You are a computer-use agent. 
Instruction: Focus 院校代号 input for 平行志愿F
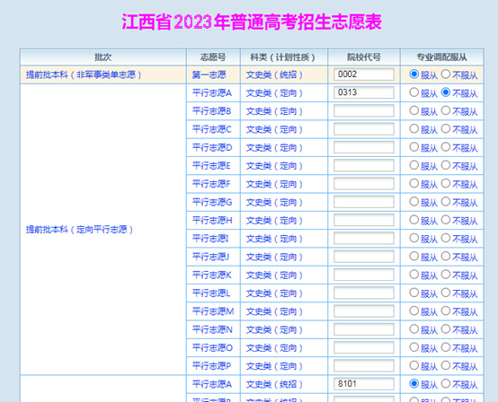click(364, 184)
